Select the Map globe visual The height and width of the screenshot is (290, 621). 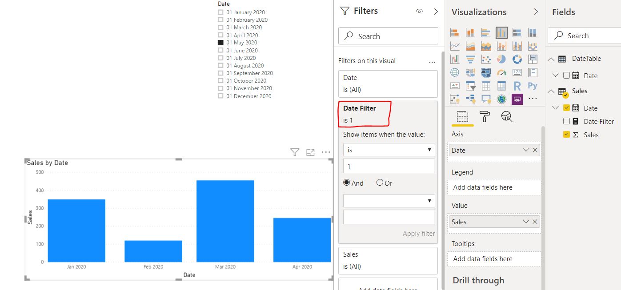point(455,72)
